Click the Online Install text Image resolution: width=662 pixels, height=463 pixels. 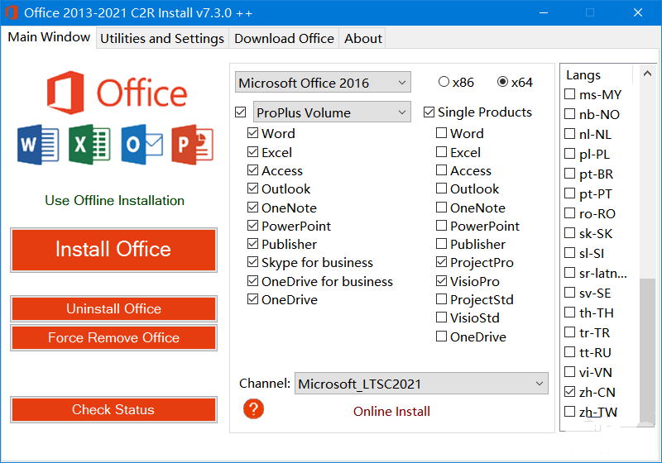click(x=391, y=411)
